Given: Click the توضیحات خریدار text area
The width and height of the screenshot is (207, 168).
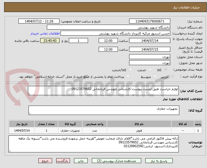Looking at the screenshot, I should tap(93, 144).
